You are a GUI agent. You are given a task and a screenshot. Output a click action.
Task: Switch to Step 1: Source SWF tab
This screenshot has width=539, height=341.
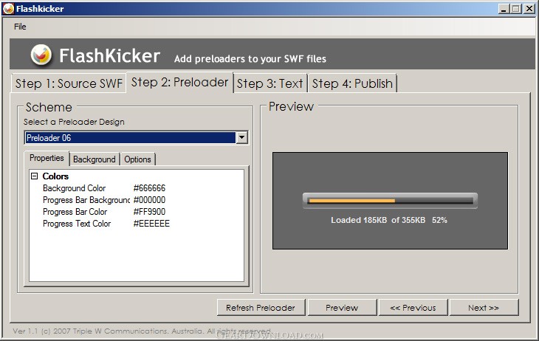69,83
